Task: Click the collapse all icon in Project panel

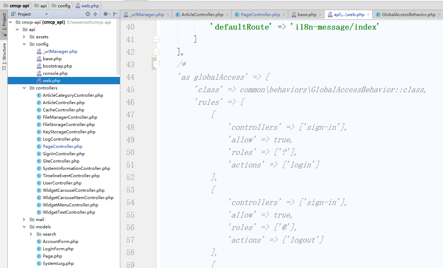Action: click(x=96, y=14)
